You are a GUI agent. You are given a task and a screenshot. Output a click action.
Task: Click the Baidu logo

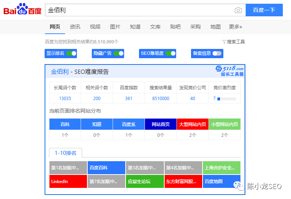[x=22, y=9]
